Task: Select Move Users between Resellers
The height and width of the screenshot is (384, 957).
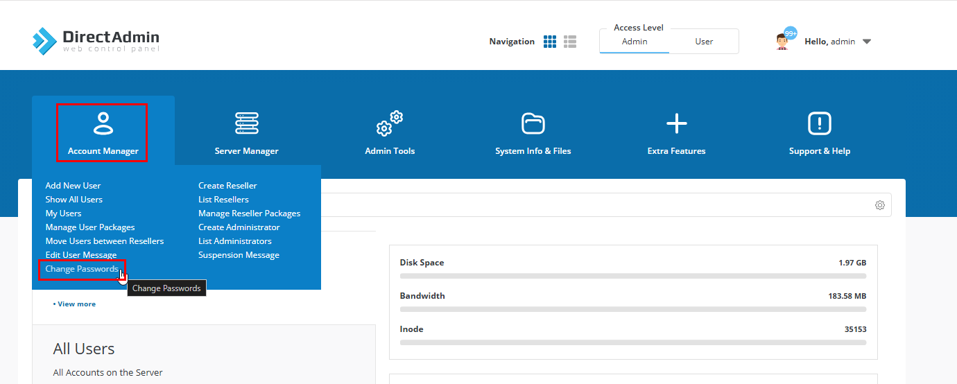Action: (104, 241)
